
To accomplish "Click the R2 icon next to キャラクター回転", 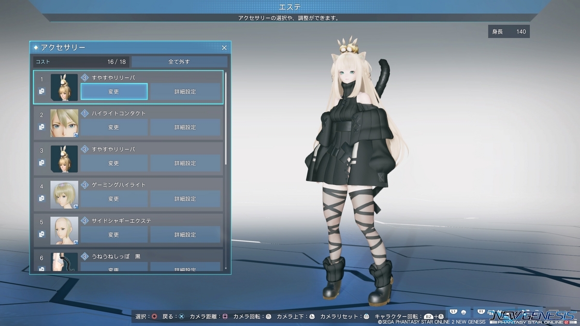I will tap(428, 317).
